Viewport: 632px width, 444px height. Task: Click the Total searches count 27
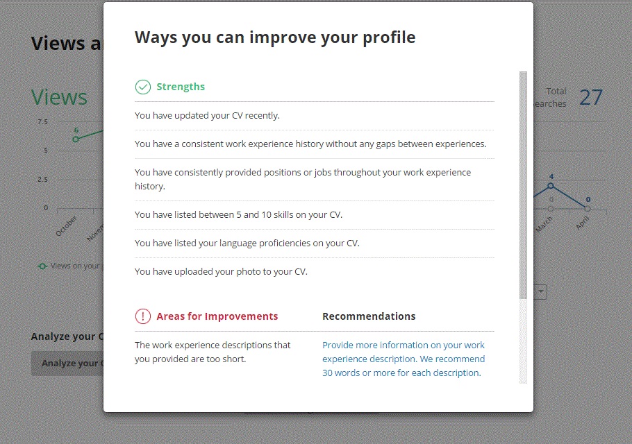(x=591, y=97)
